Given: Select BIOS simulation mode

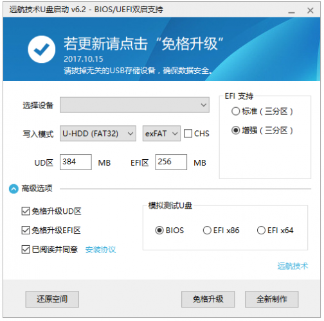Looking at the screenshot, I should (159, 230).
